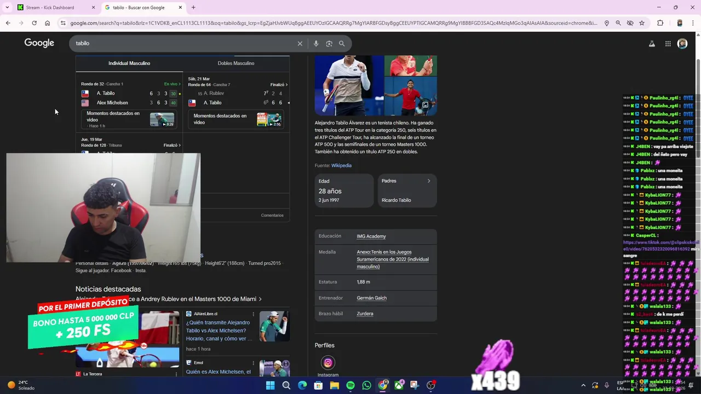
Task: Open the Windows Start menu
Action: tap(270, 385)
